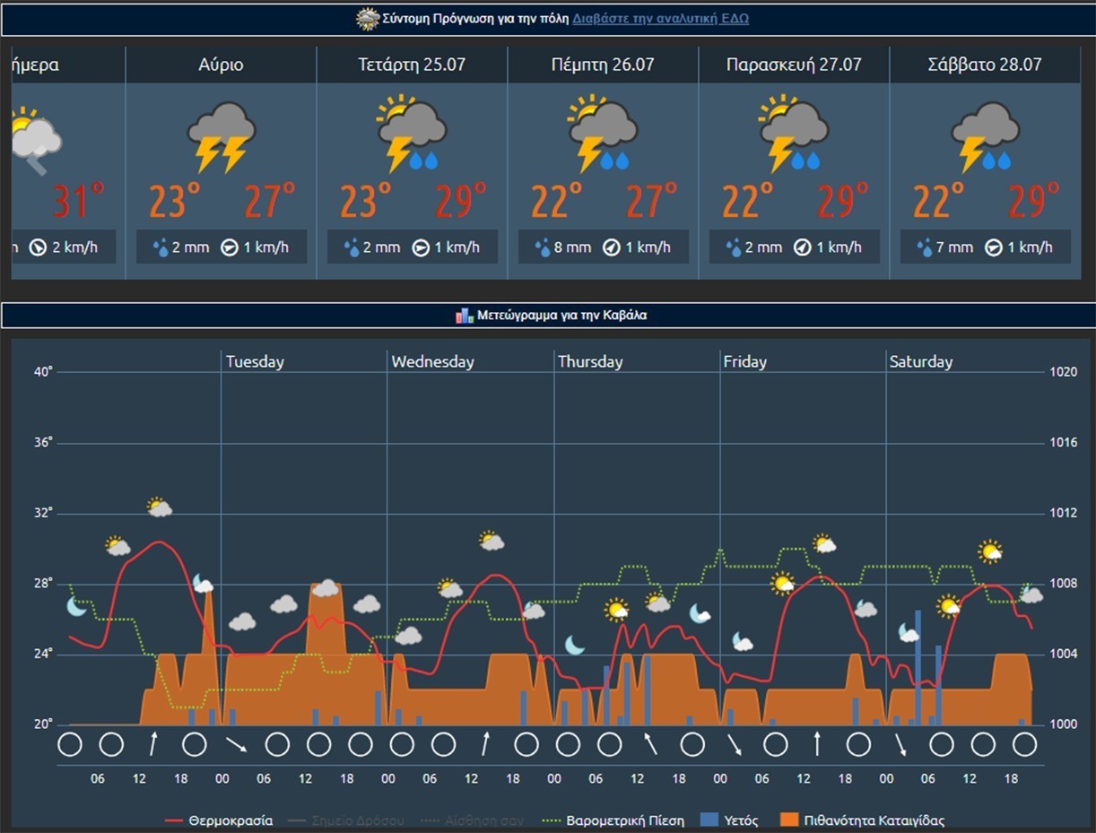Click the storm weather icon in the Πέμπτη 26.07 card
This screenshot has height=833, width=1096.
point(603,134)
